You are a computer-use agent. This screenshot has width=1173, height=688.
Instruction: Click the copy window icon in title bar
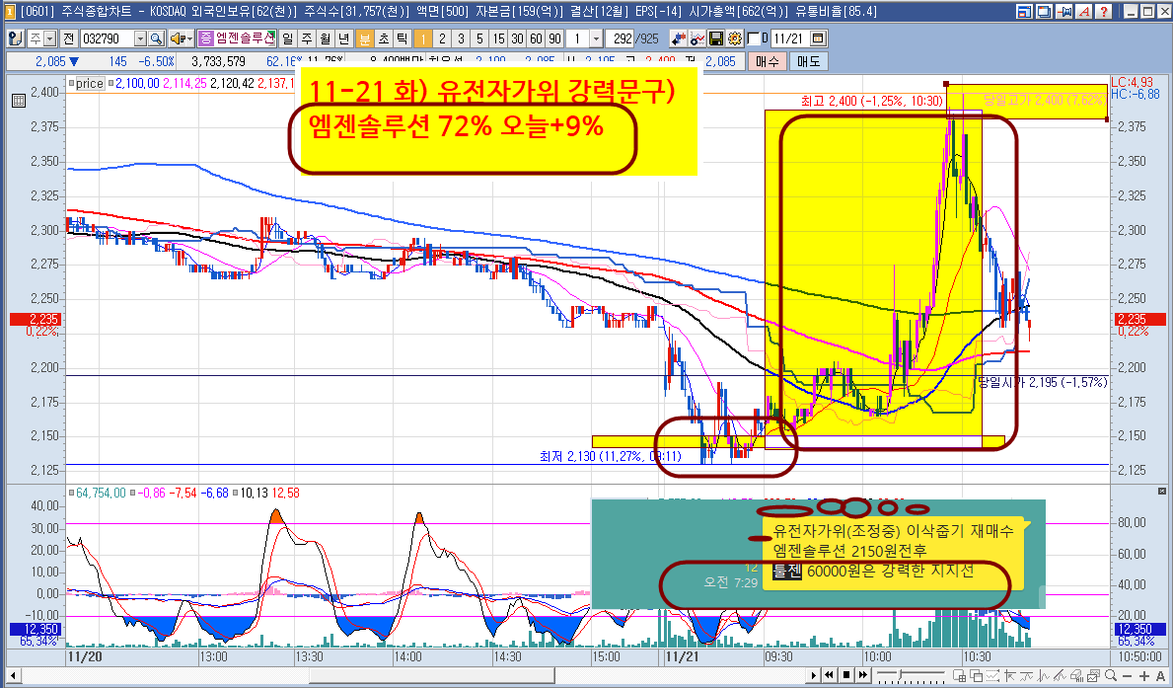point(1045,11)
